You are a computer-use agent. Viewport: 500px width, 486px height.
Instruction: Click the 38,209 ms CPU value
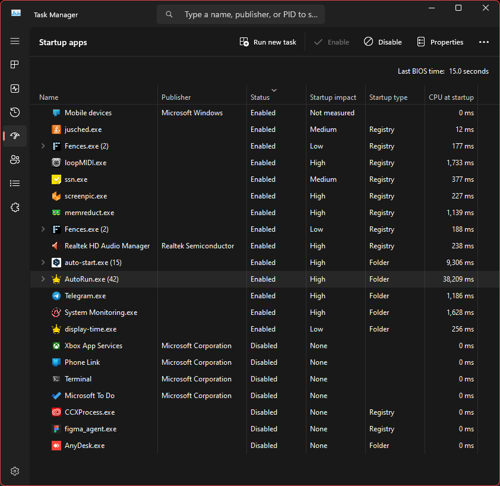[458, 279]
